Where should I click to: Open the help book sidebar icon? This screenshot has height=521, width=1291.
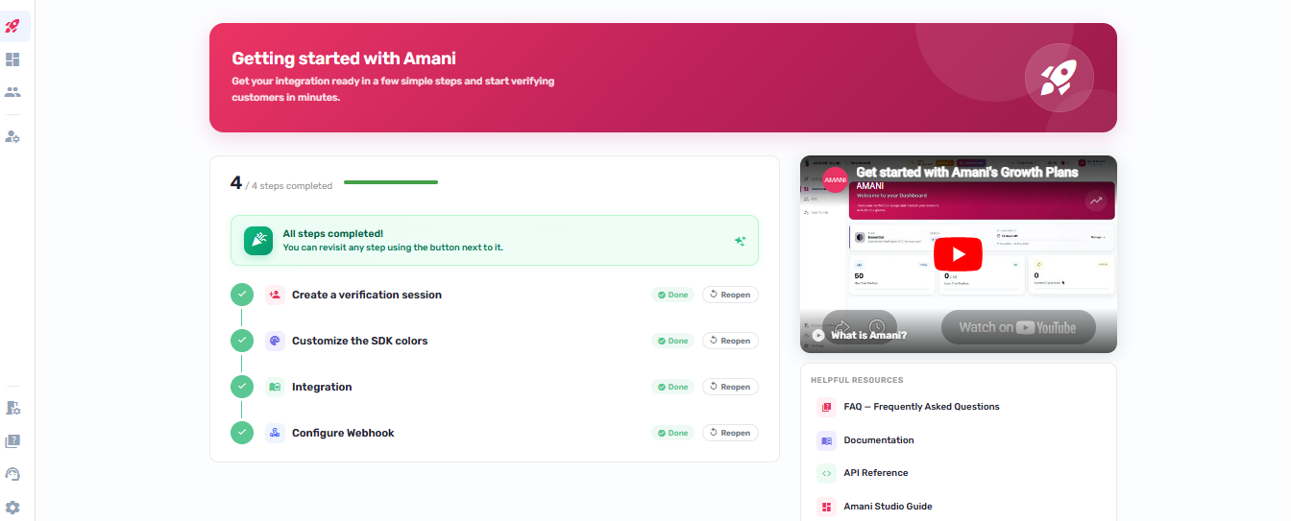[12, 441]
